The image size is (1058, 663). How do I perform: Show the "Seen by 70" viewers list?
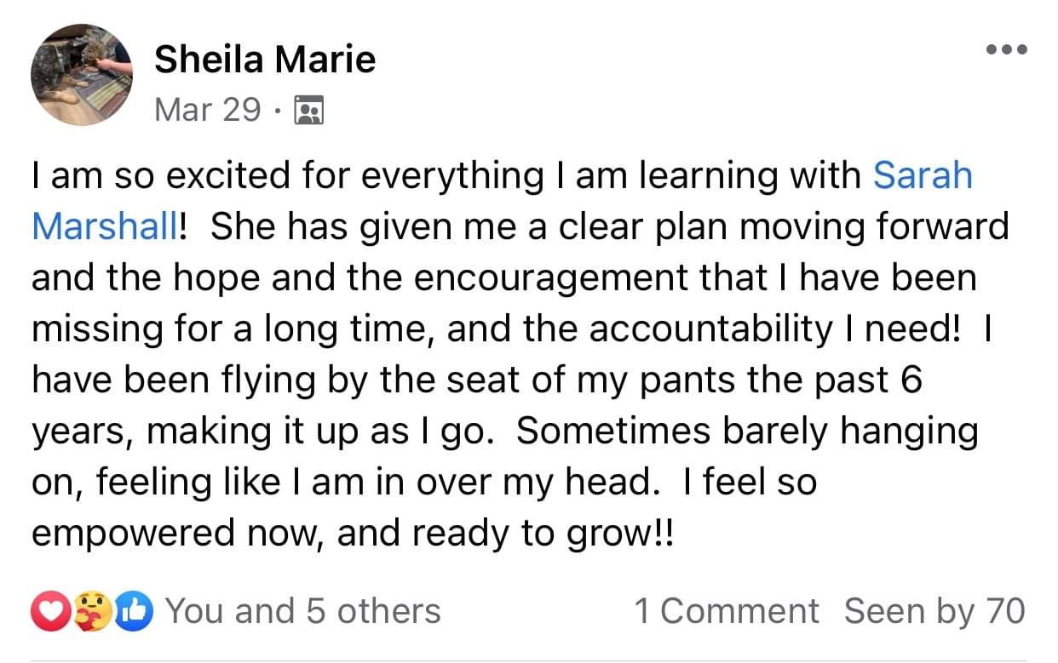point(934,612)
